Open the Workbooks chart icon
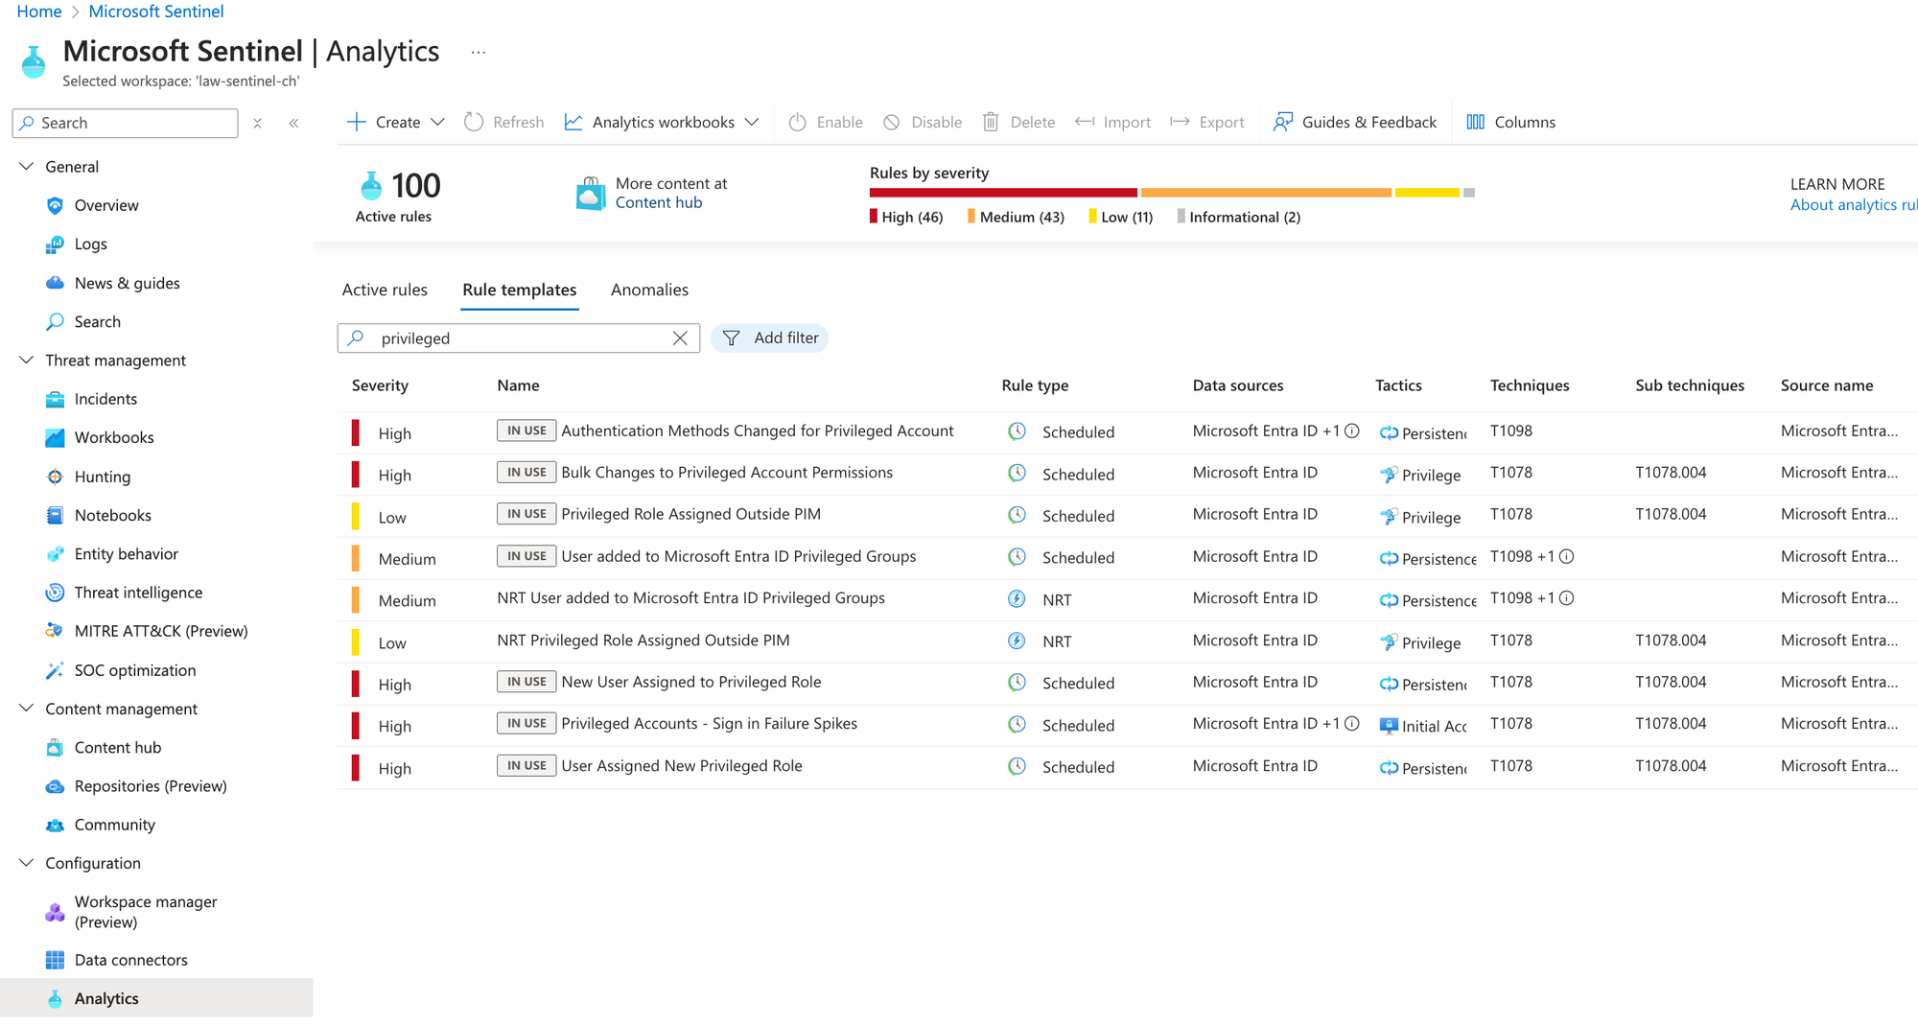This screenshot has height=1025, width=1918. pos(55,437)
